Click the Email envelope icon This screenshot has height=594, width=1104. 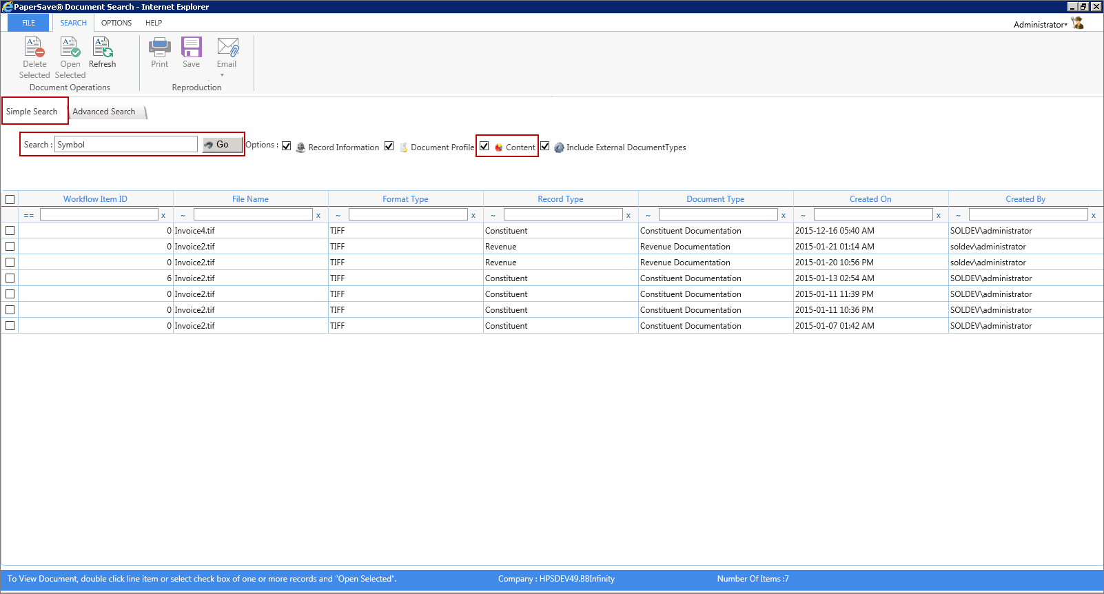tap(227, 47)
